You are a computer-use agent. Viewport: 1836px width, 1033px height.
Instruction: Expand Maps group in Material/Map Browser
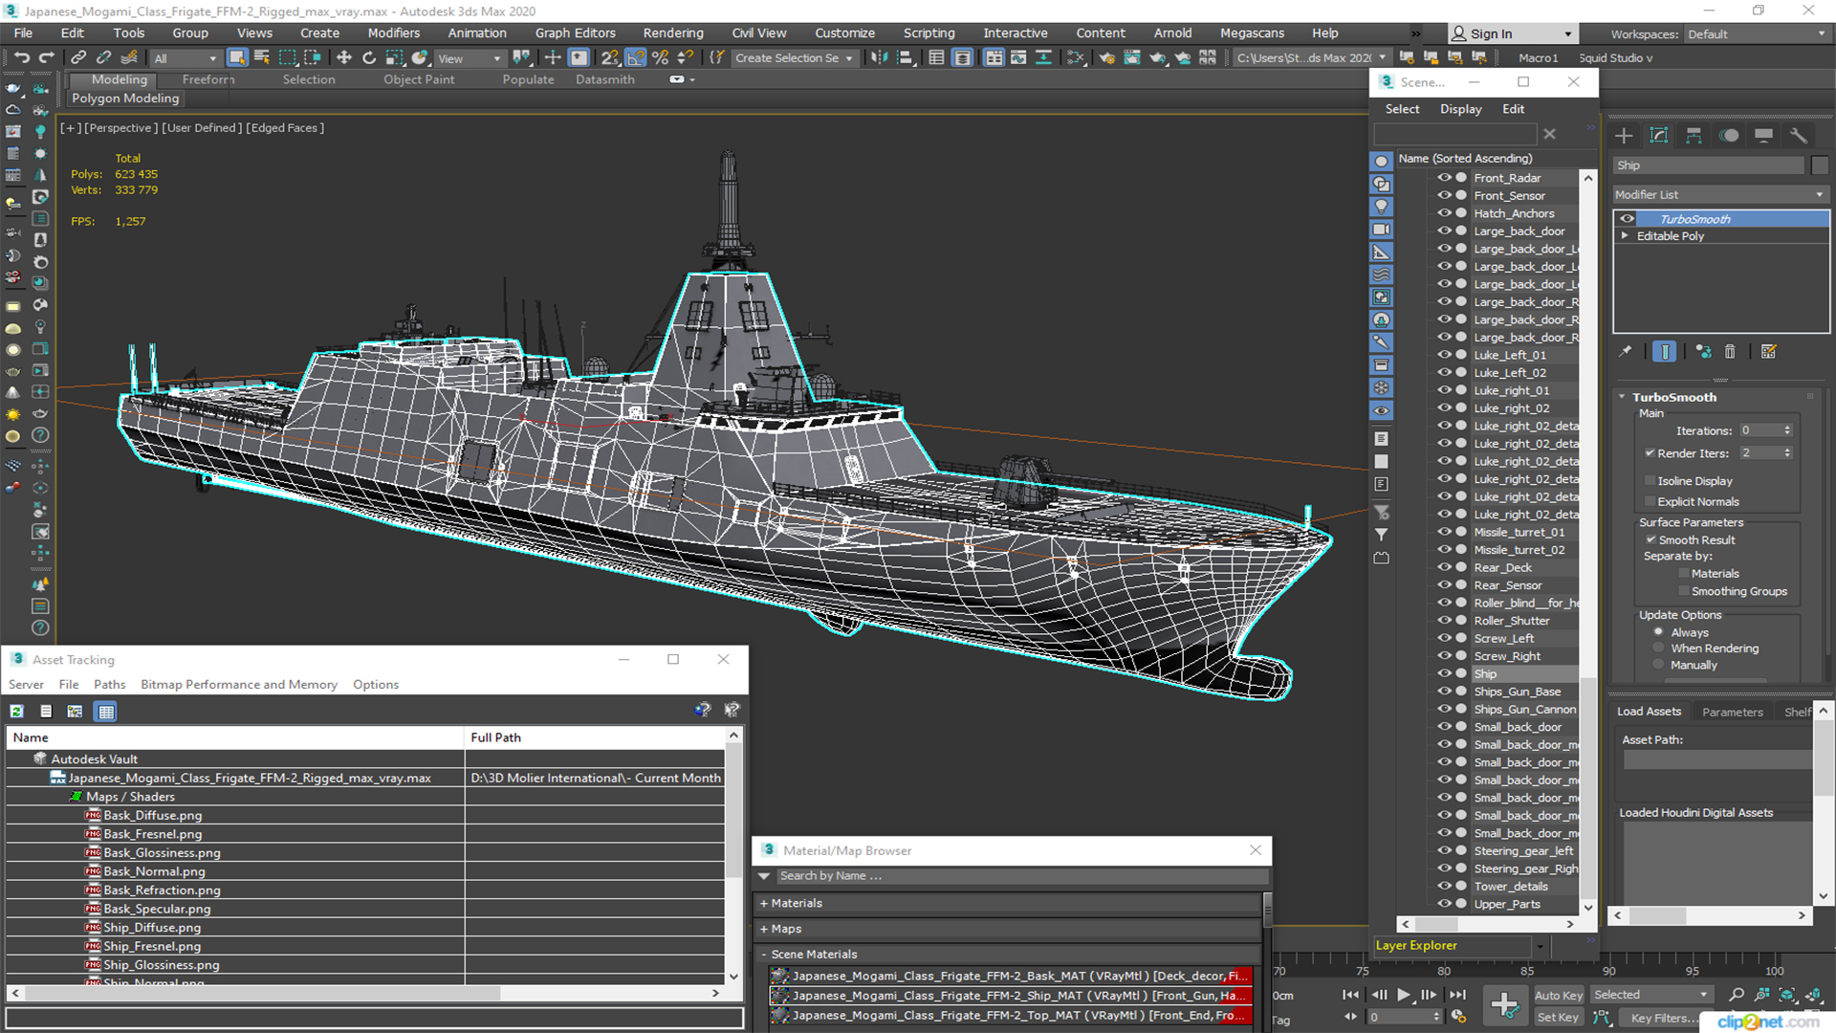(x=764, y=929)
